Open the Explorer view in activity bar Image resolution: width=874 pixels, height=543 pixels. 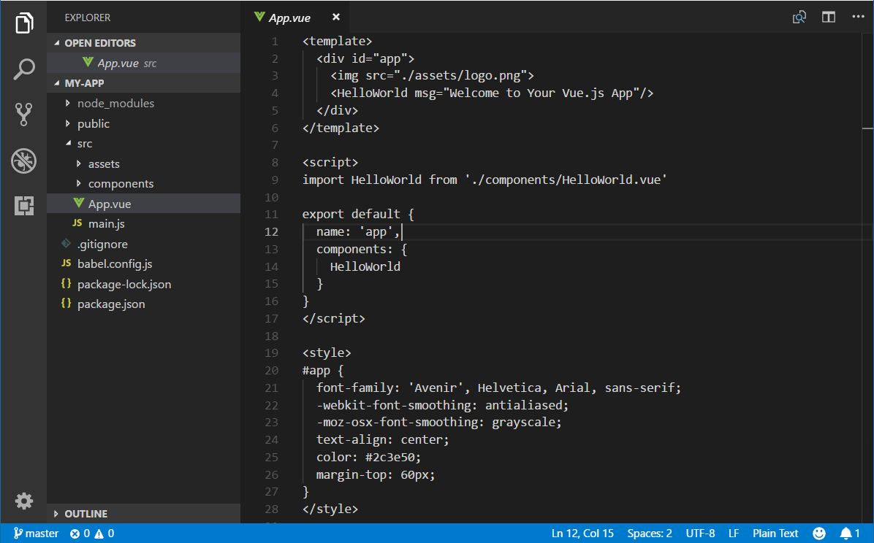pos(23,23)
